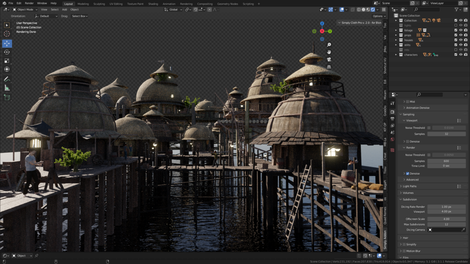Open the View Layer properties tab
The width and height of the screenshot is (470, 264).
tap(392, 126)
